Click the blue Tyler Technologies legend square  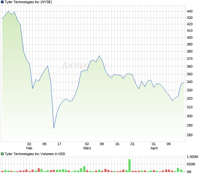coord(2,2)
